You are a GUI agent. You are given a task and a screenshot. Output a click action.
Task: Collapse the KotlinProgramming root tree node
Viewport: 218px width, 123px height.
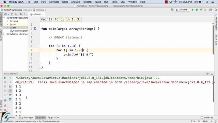(x=4, y=18)
